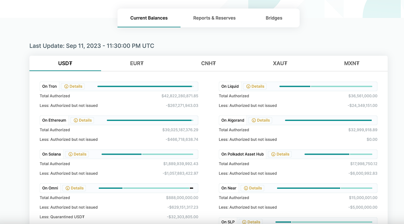Click Near total $15,000,001.00

coord(363,198)
